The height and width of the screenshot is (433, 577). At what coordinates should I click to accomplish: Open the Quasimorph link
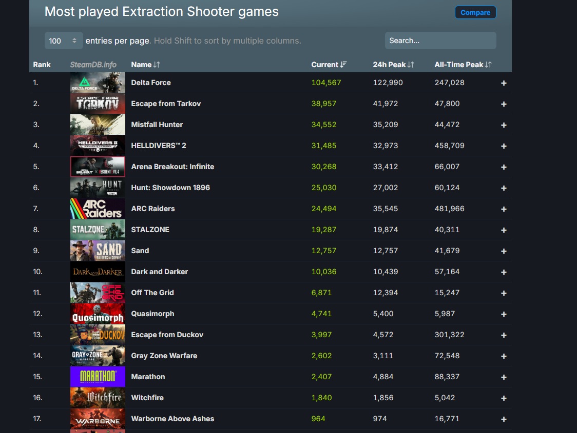pos(152,314)
